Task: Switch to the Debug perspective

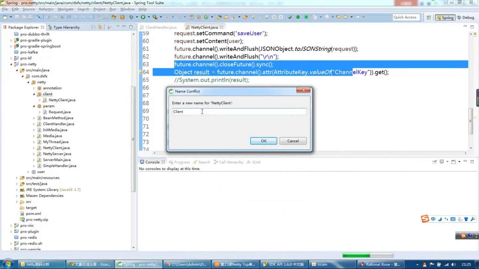Action: (x=466, y=18)
